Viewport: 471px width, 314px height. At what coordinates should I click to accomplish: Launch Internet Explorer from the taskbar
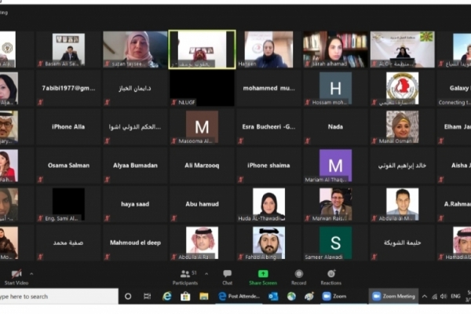[x=166, y=297]
